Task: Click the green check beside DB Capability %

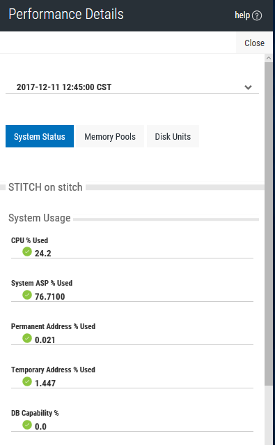Action: coord(27,425)
